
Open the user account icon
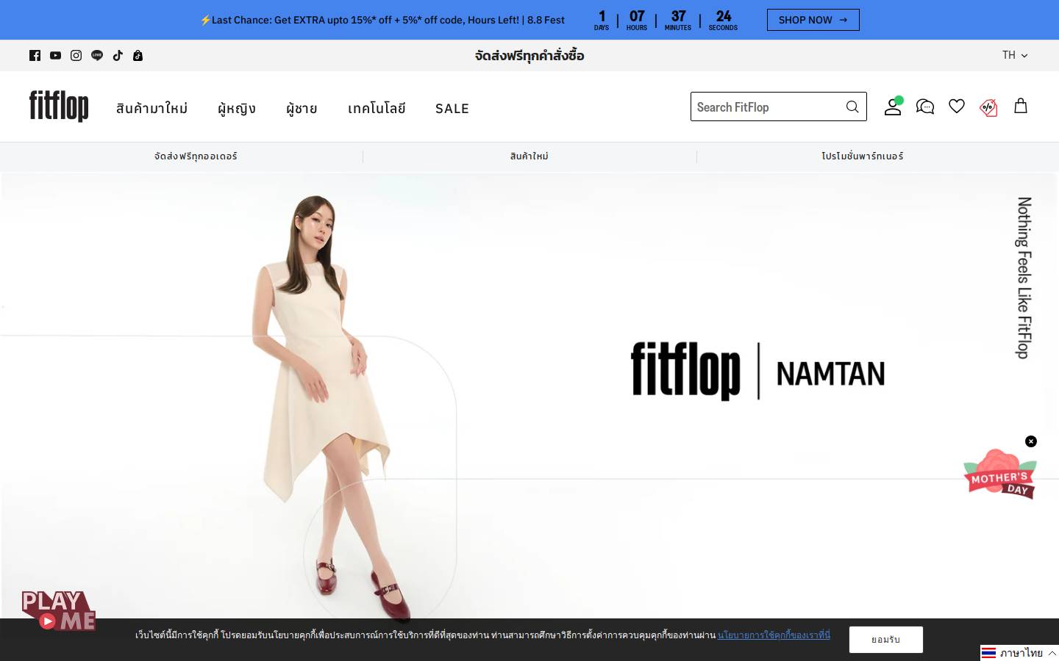(x=893, y=106)
